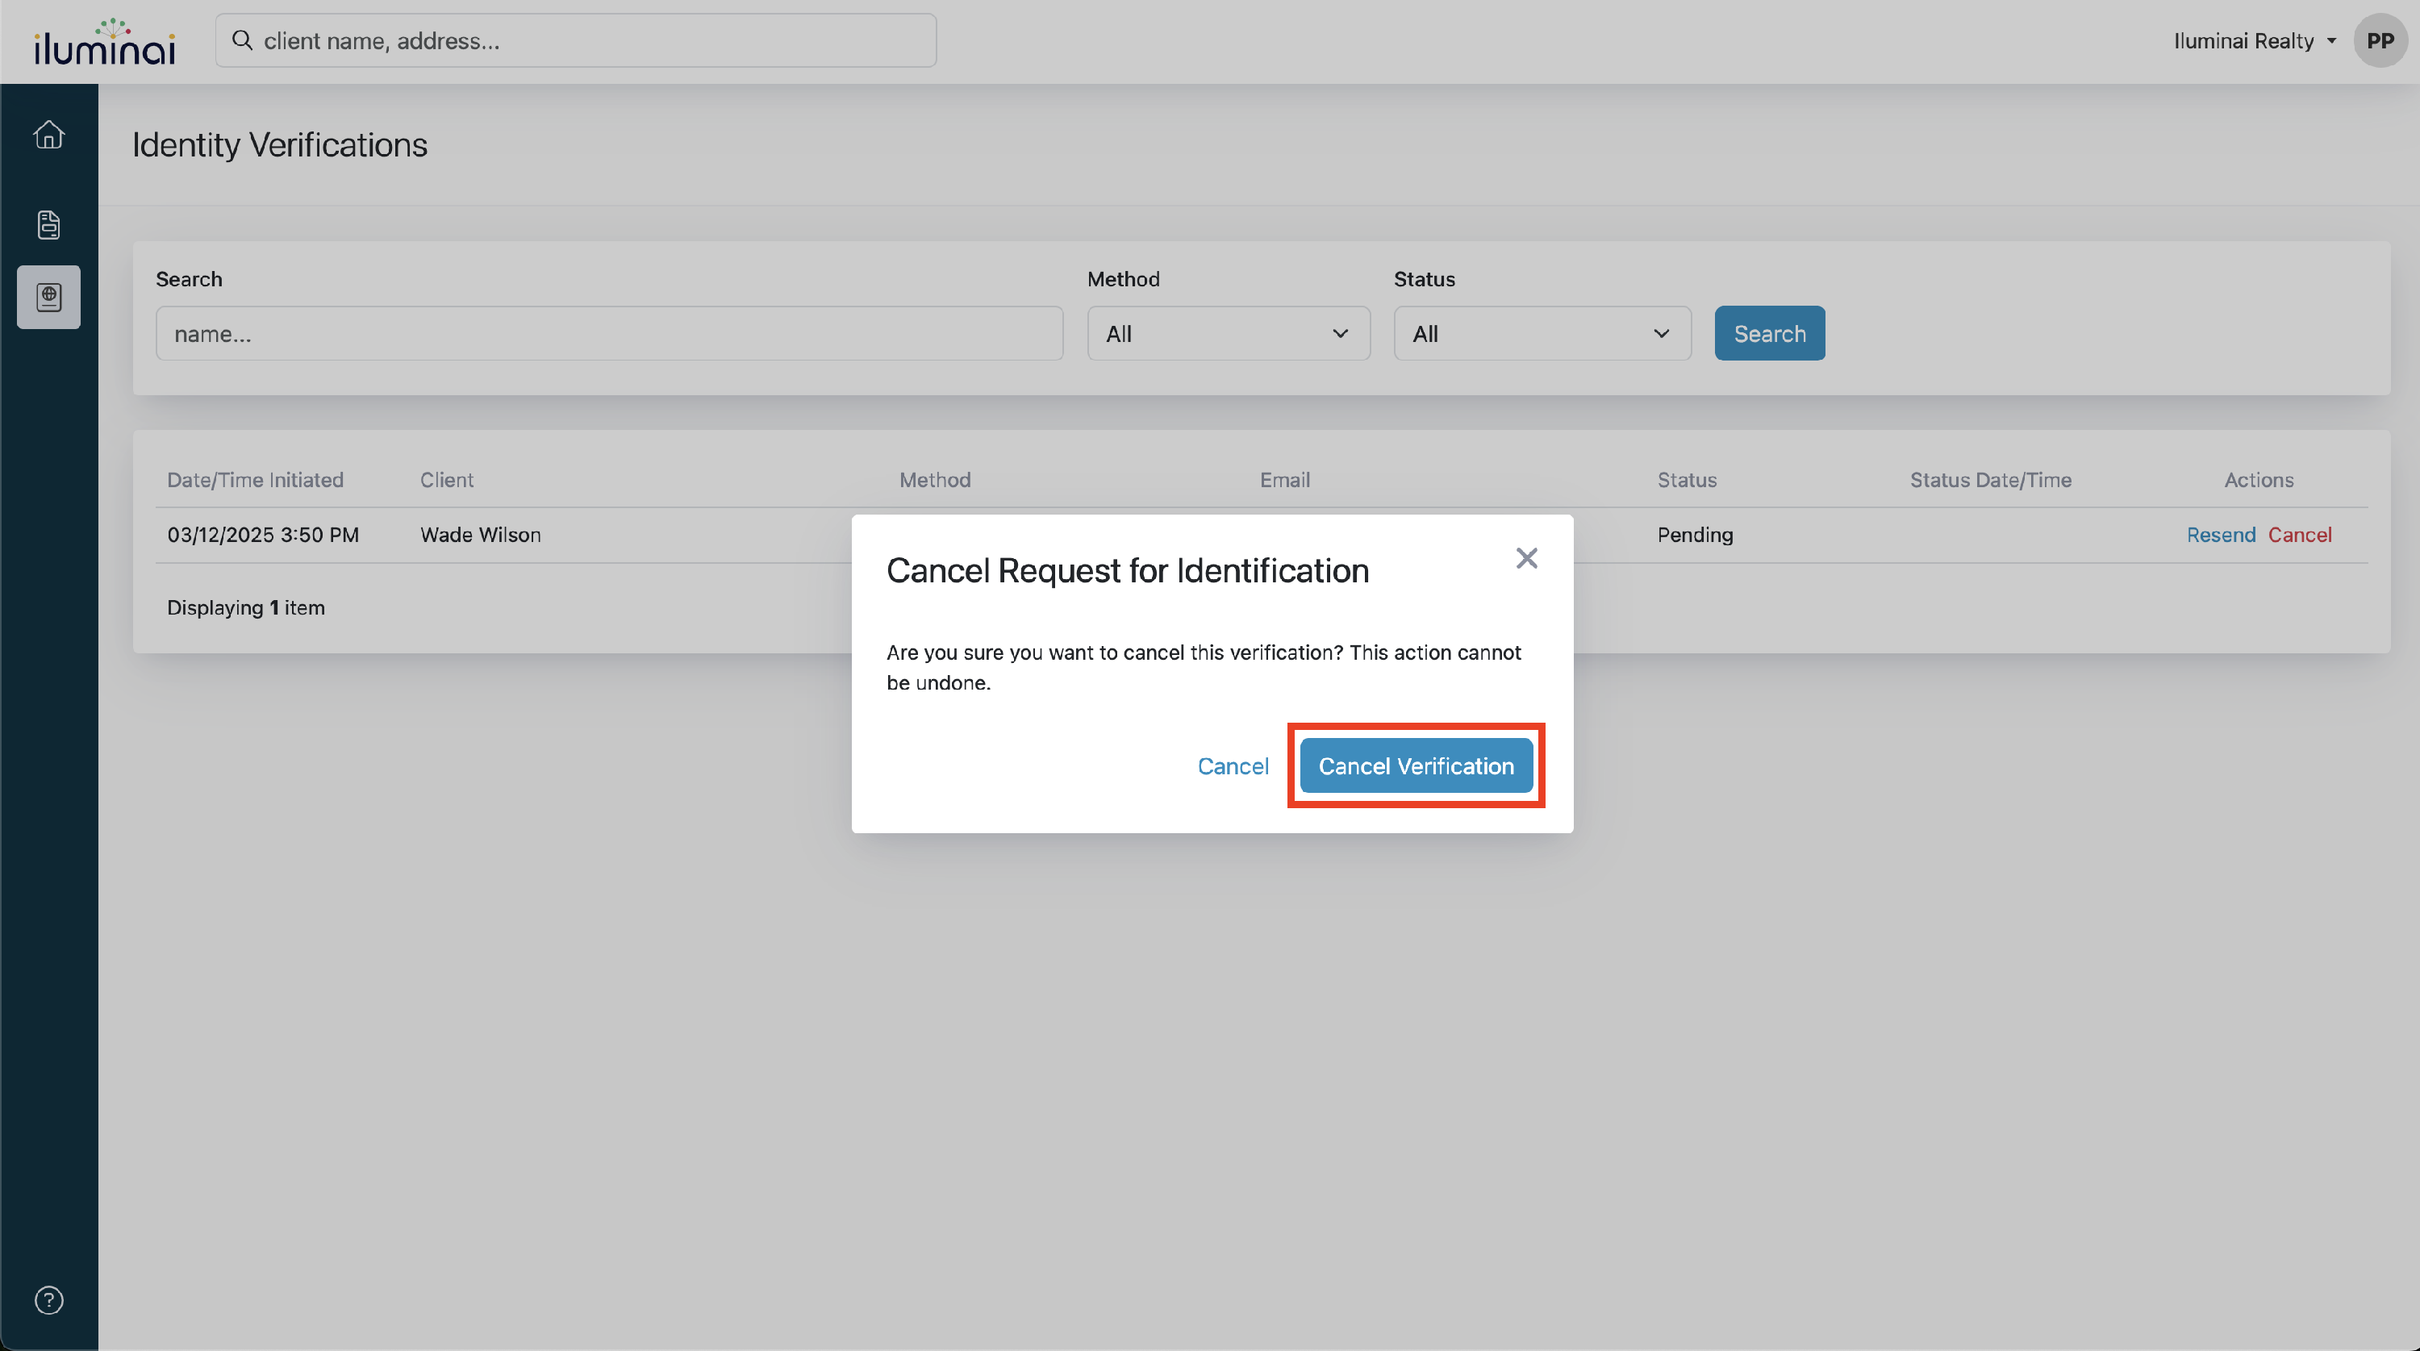Open the Method filter dropdown
This screenshot has width=2420, height=1351.
pos(1229,334)
